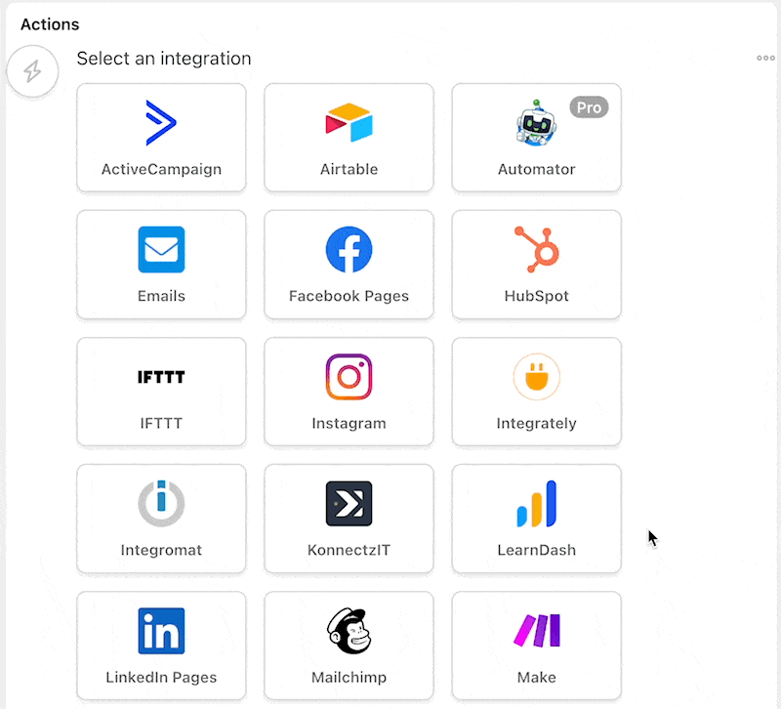Click the Select an integration heading
This screenshot has width=781, height=709.
(163, 59)
